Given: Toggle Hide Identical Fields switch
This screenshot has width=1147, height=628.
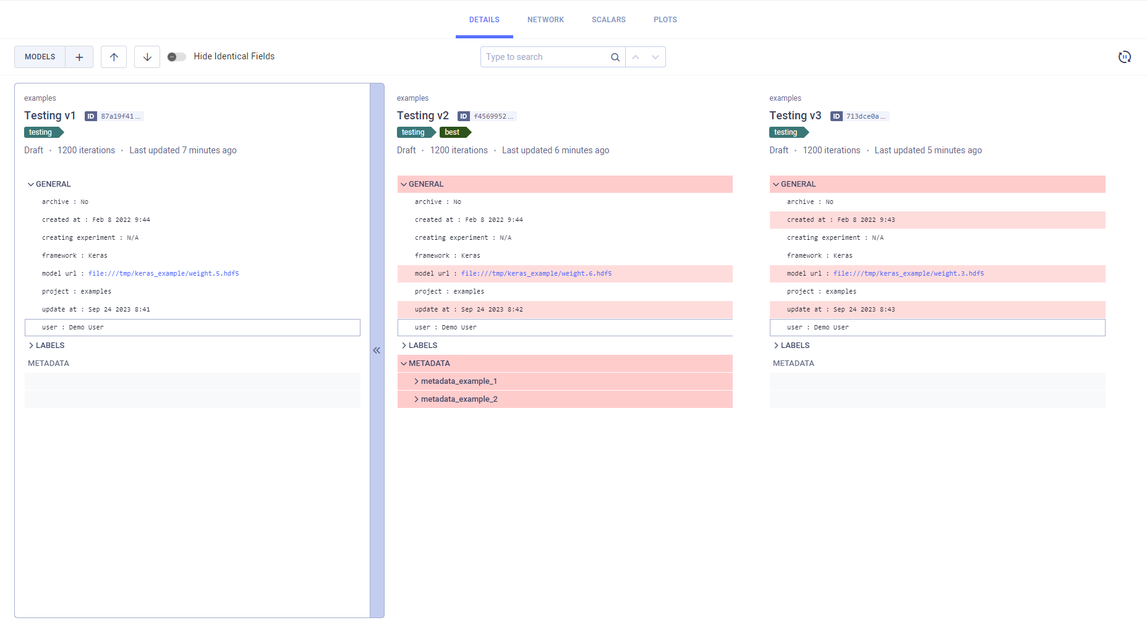Looking at the screenshot, I should (x=176, y=57).
